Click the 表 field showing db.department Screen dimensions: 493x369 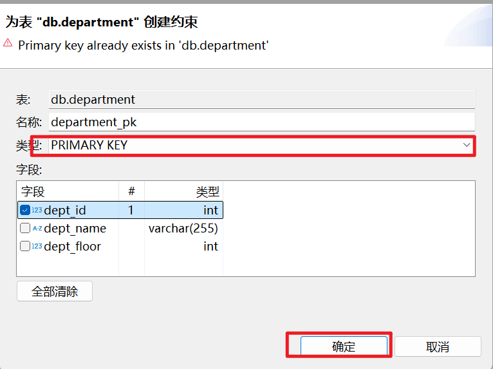(261, 100)
